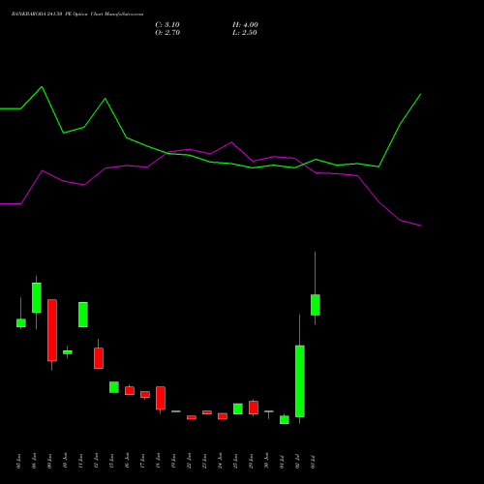Click the open value O: 2.70
Image resolution: width=484 pixels, height=484 pixels.
(x=167, y=33)
